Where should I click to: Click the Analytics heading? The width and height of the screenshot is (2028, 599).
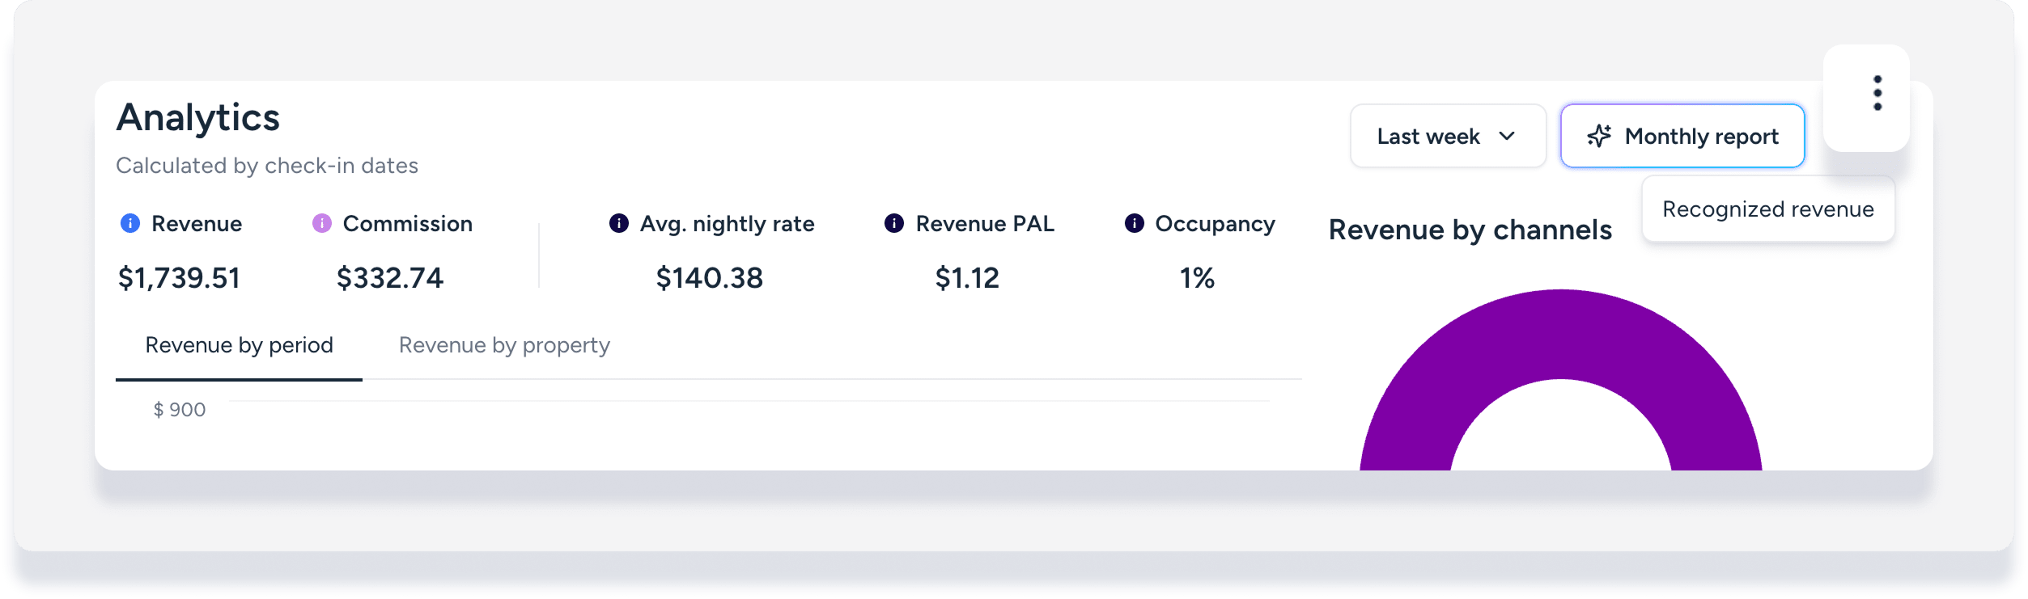tap(198, 118)
